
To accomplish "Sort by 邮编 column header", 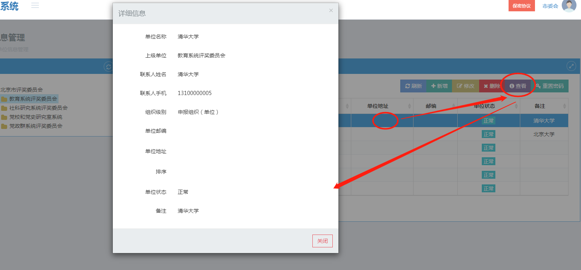I will pos(435,106).
